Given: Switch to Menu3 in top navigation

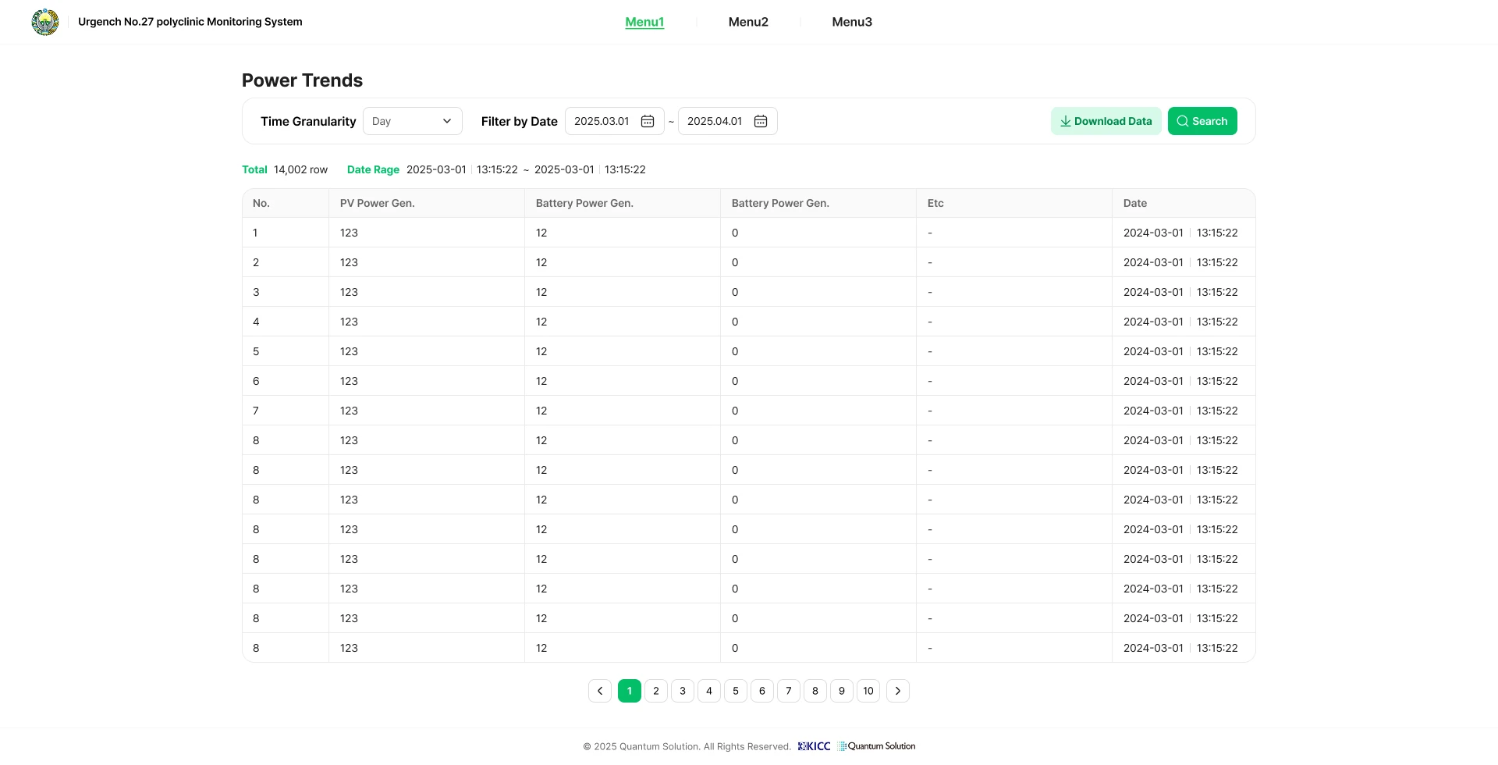Looking at the screenshot, I should point(852,22).
